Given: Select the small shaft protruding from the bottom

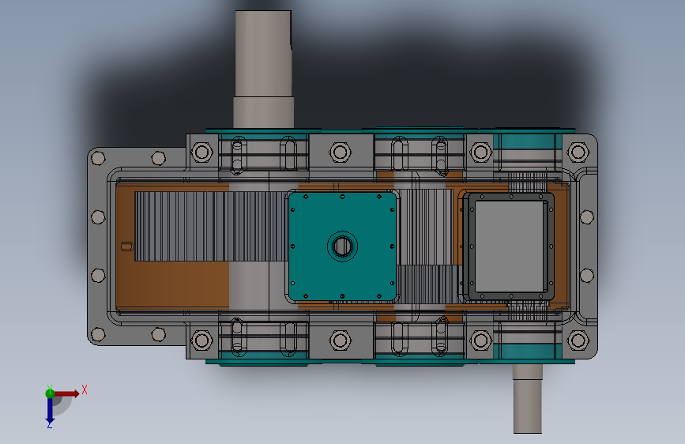Looking at the screenshot, I should 527,398.
